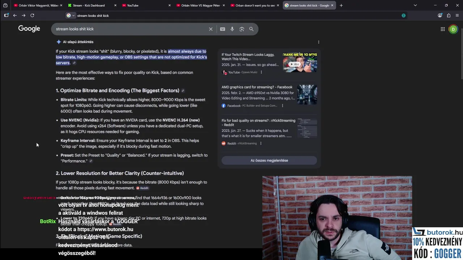This screenshot has height=260, width=463.
Task: Open the on-screen keyboard input tool
Action: (x=222, y=29)
